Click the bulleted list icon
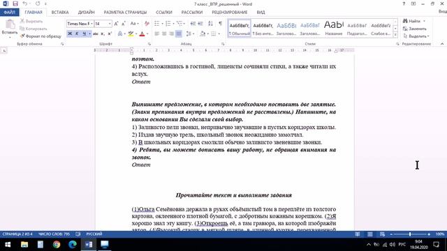This screenshot has height=251, width=447. pyautogui.click(x=156, y=24)
